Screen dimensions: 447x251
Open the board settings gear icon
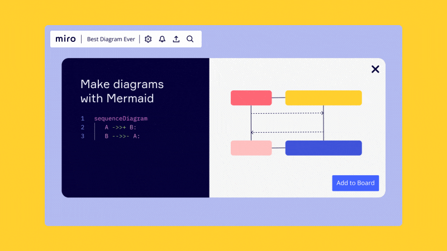point(148,39)
